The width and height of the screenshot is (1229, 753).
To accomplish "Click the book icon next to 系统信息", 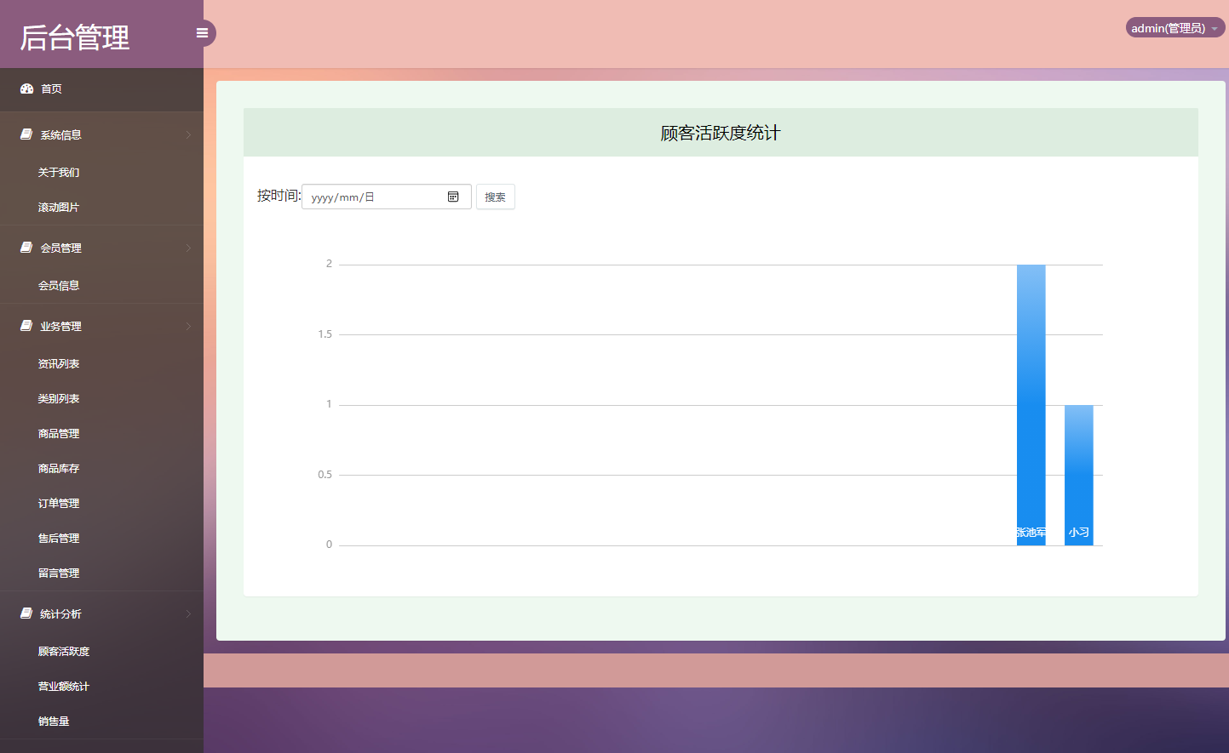I will pos(25,134).
